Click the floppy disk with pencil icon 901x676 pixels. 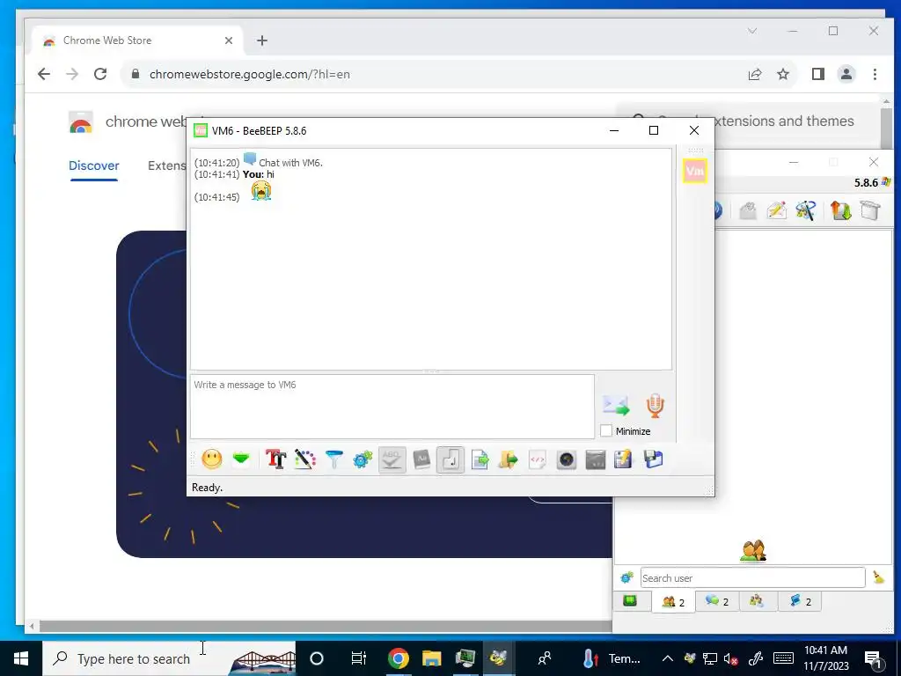point(624,459)
